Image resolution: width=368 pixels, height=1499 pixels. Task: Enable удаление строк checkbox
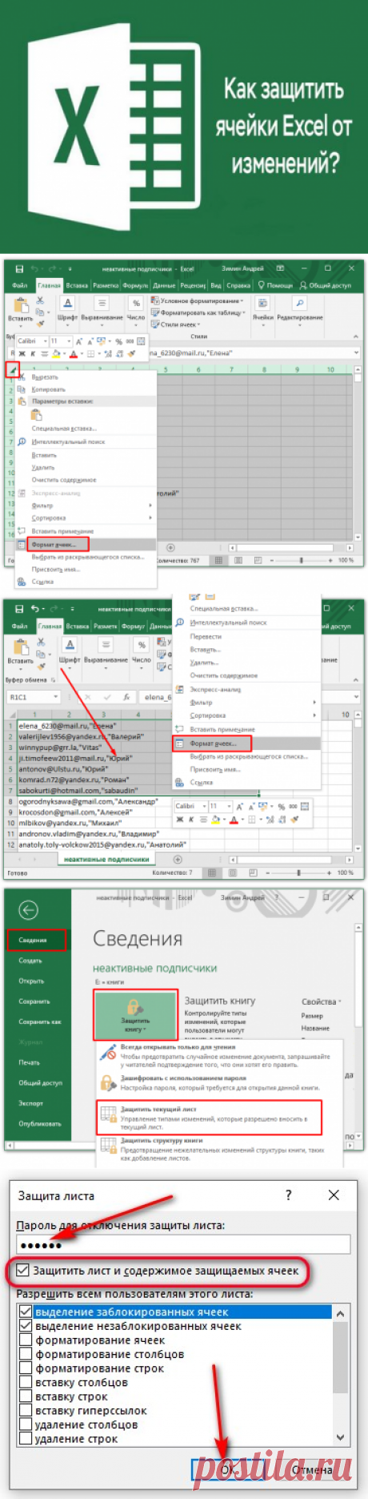tap(26, 1438)
